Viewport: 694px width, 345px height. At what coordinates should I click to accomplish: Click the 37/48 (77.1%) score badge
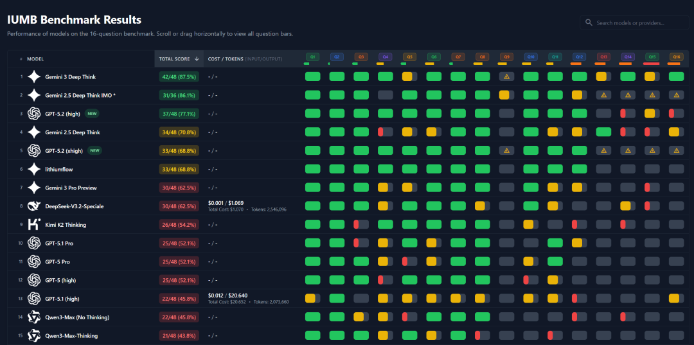tap(179, 114)
